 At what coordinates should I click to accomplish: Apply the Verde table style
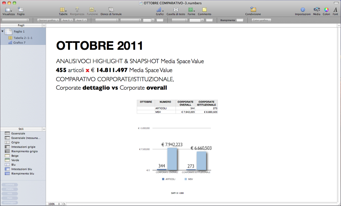click(x=15, y=160)
